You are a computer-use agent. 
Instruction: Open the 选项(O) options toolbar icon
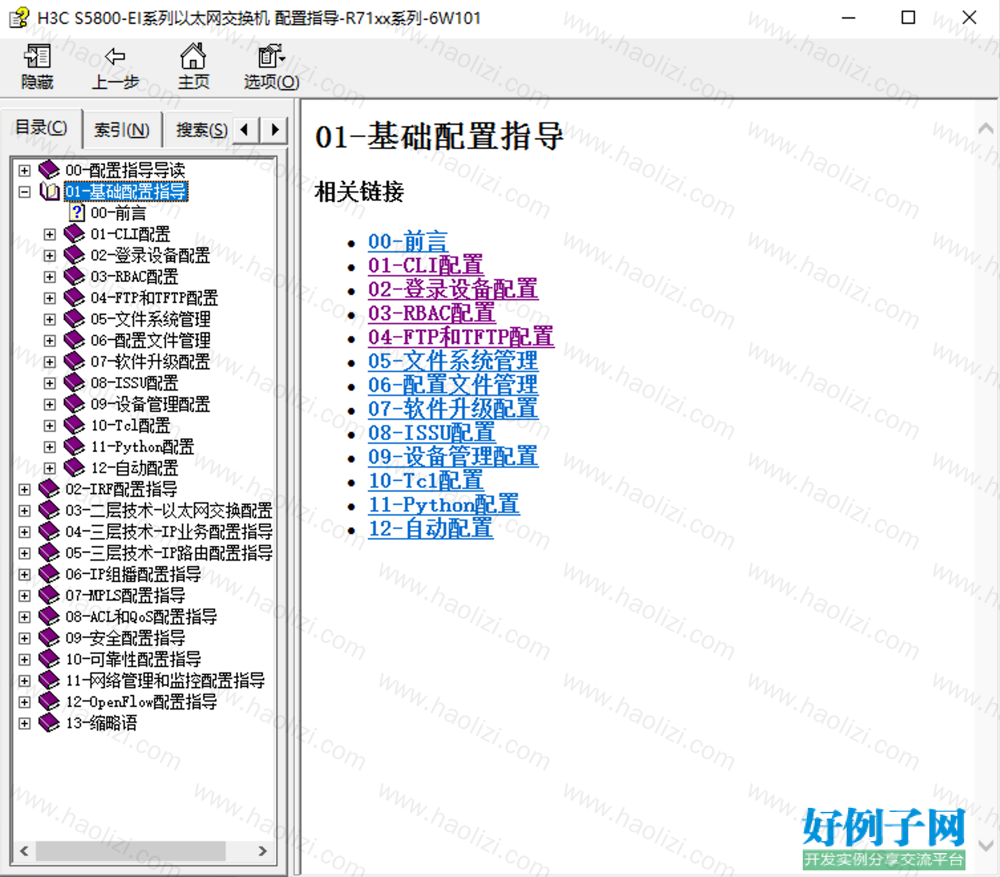pyautogui.click(x=271, y=56)
